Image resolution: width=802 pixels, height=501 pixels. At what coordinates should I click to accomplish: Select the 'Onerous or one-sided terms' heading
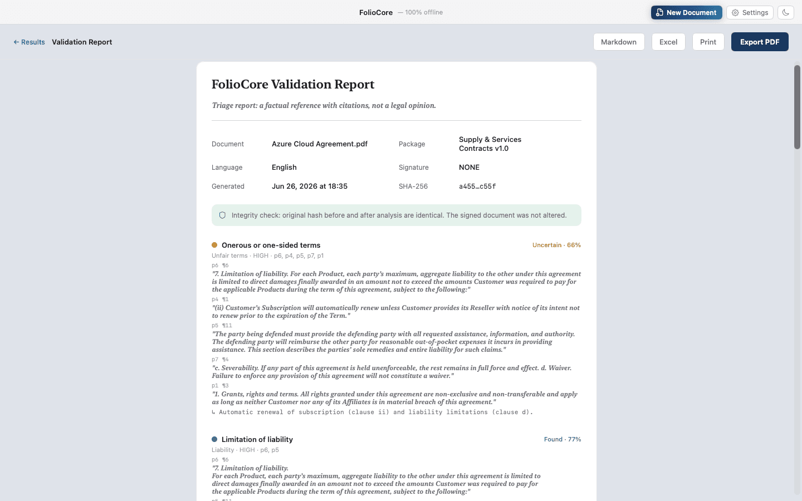(x=271, y=245)
